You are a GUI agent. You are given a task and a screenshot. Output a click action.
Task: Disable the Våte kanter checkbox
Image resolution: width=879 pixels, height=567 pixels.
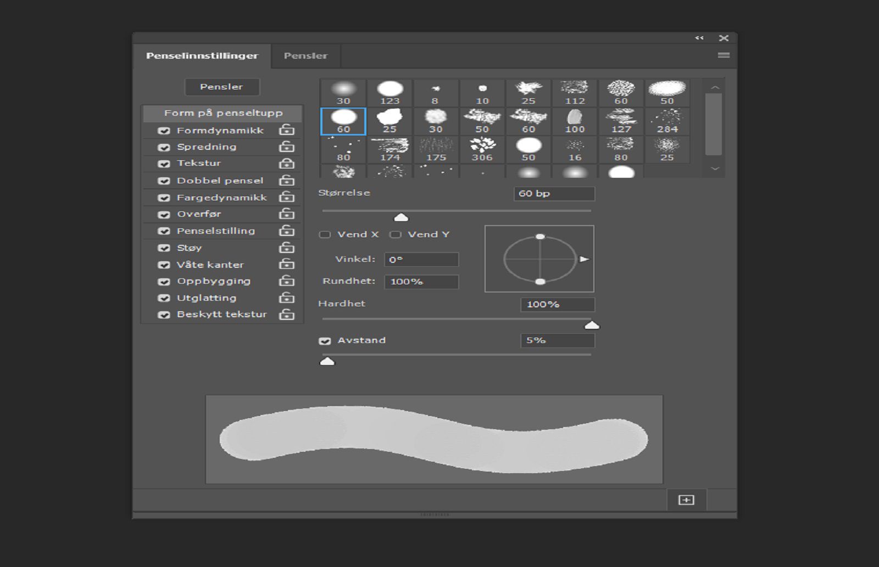point(164,265)
